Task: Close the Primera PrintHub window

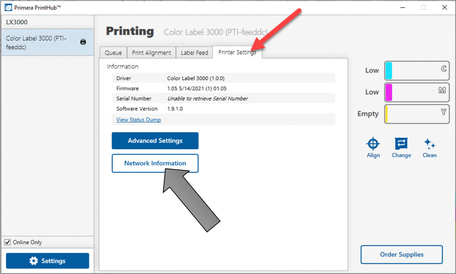Action: click(x=444, y=8)
